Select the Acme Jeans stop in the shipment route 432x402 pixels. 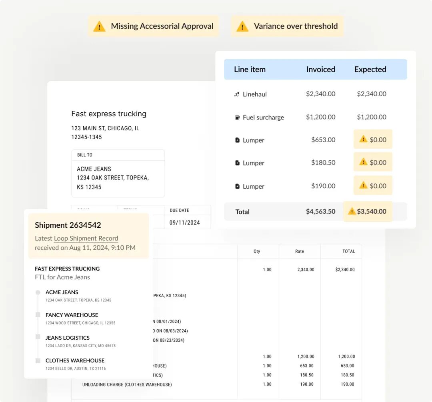62,292
